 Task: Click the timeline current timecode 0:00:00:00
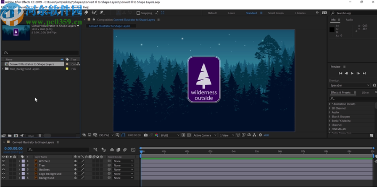13,148
